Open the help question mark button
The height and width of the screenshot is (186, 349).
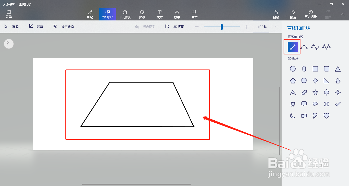coord(9,44)
